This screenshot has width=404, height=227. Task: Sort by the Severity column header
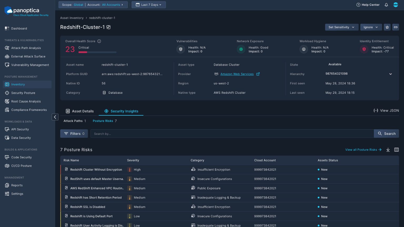click(x=133, y=160)
